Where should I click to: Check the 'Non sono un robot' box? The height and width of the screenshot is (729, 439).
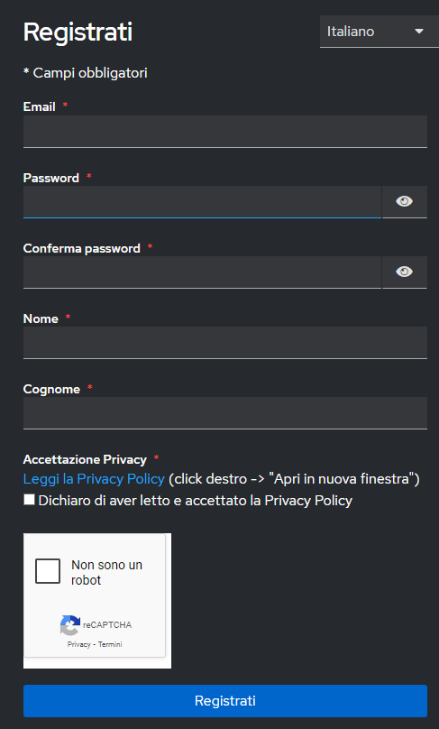48,571
